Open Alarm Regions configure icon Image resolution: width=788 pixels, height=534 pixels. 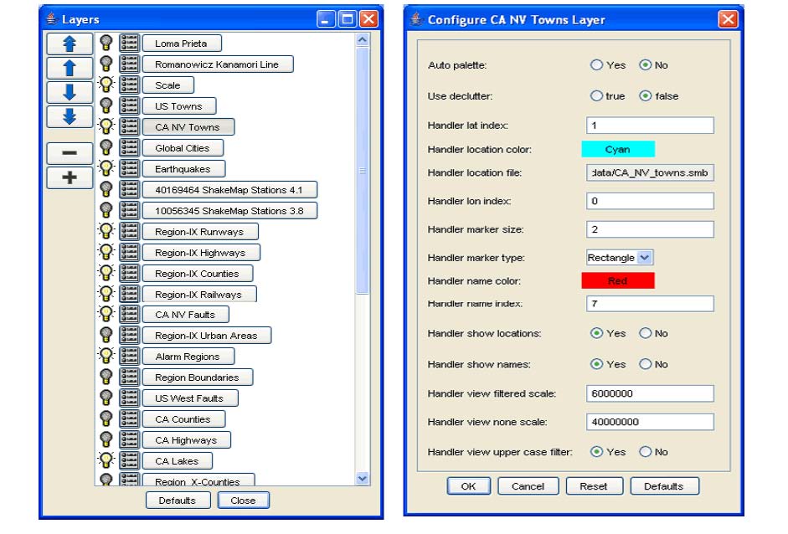tap(129, 357)
